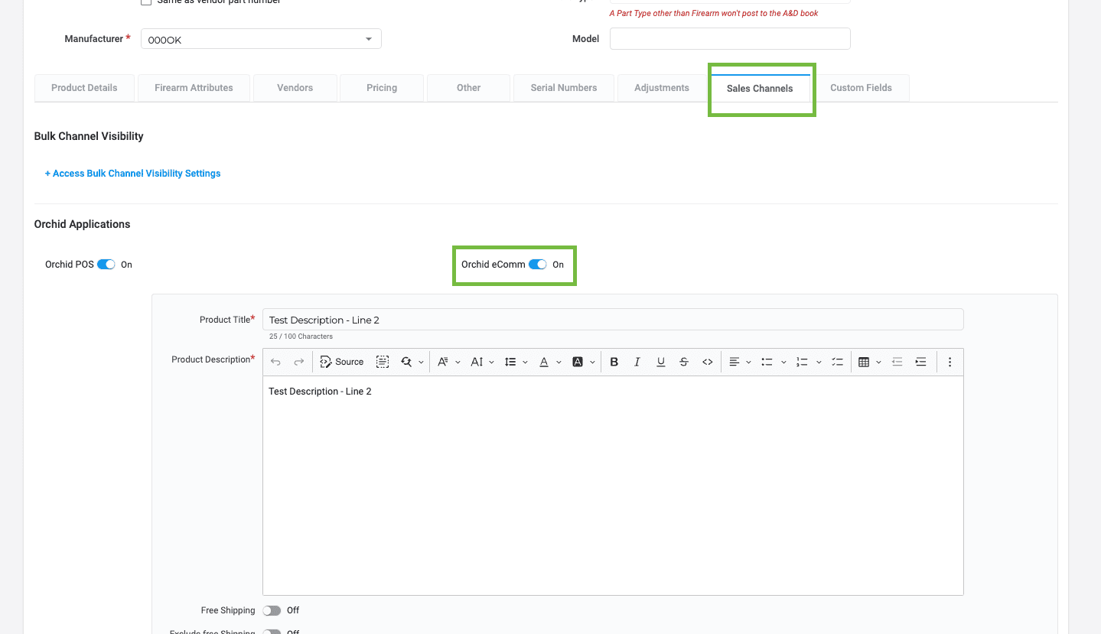
Task: Click the Select All icon in editor
Action: pos(383,362)
